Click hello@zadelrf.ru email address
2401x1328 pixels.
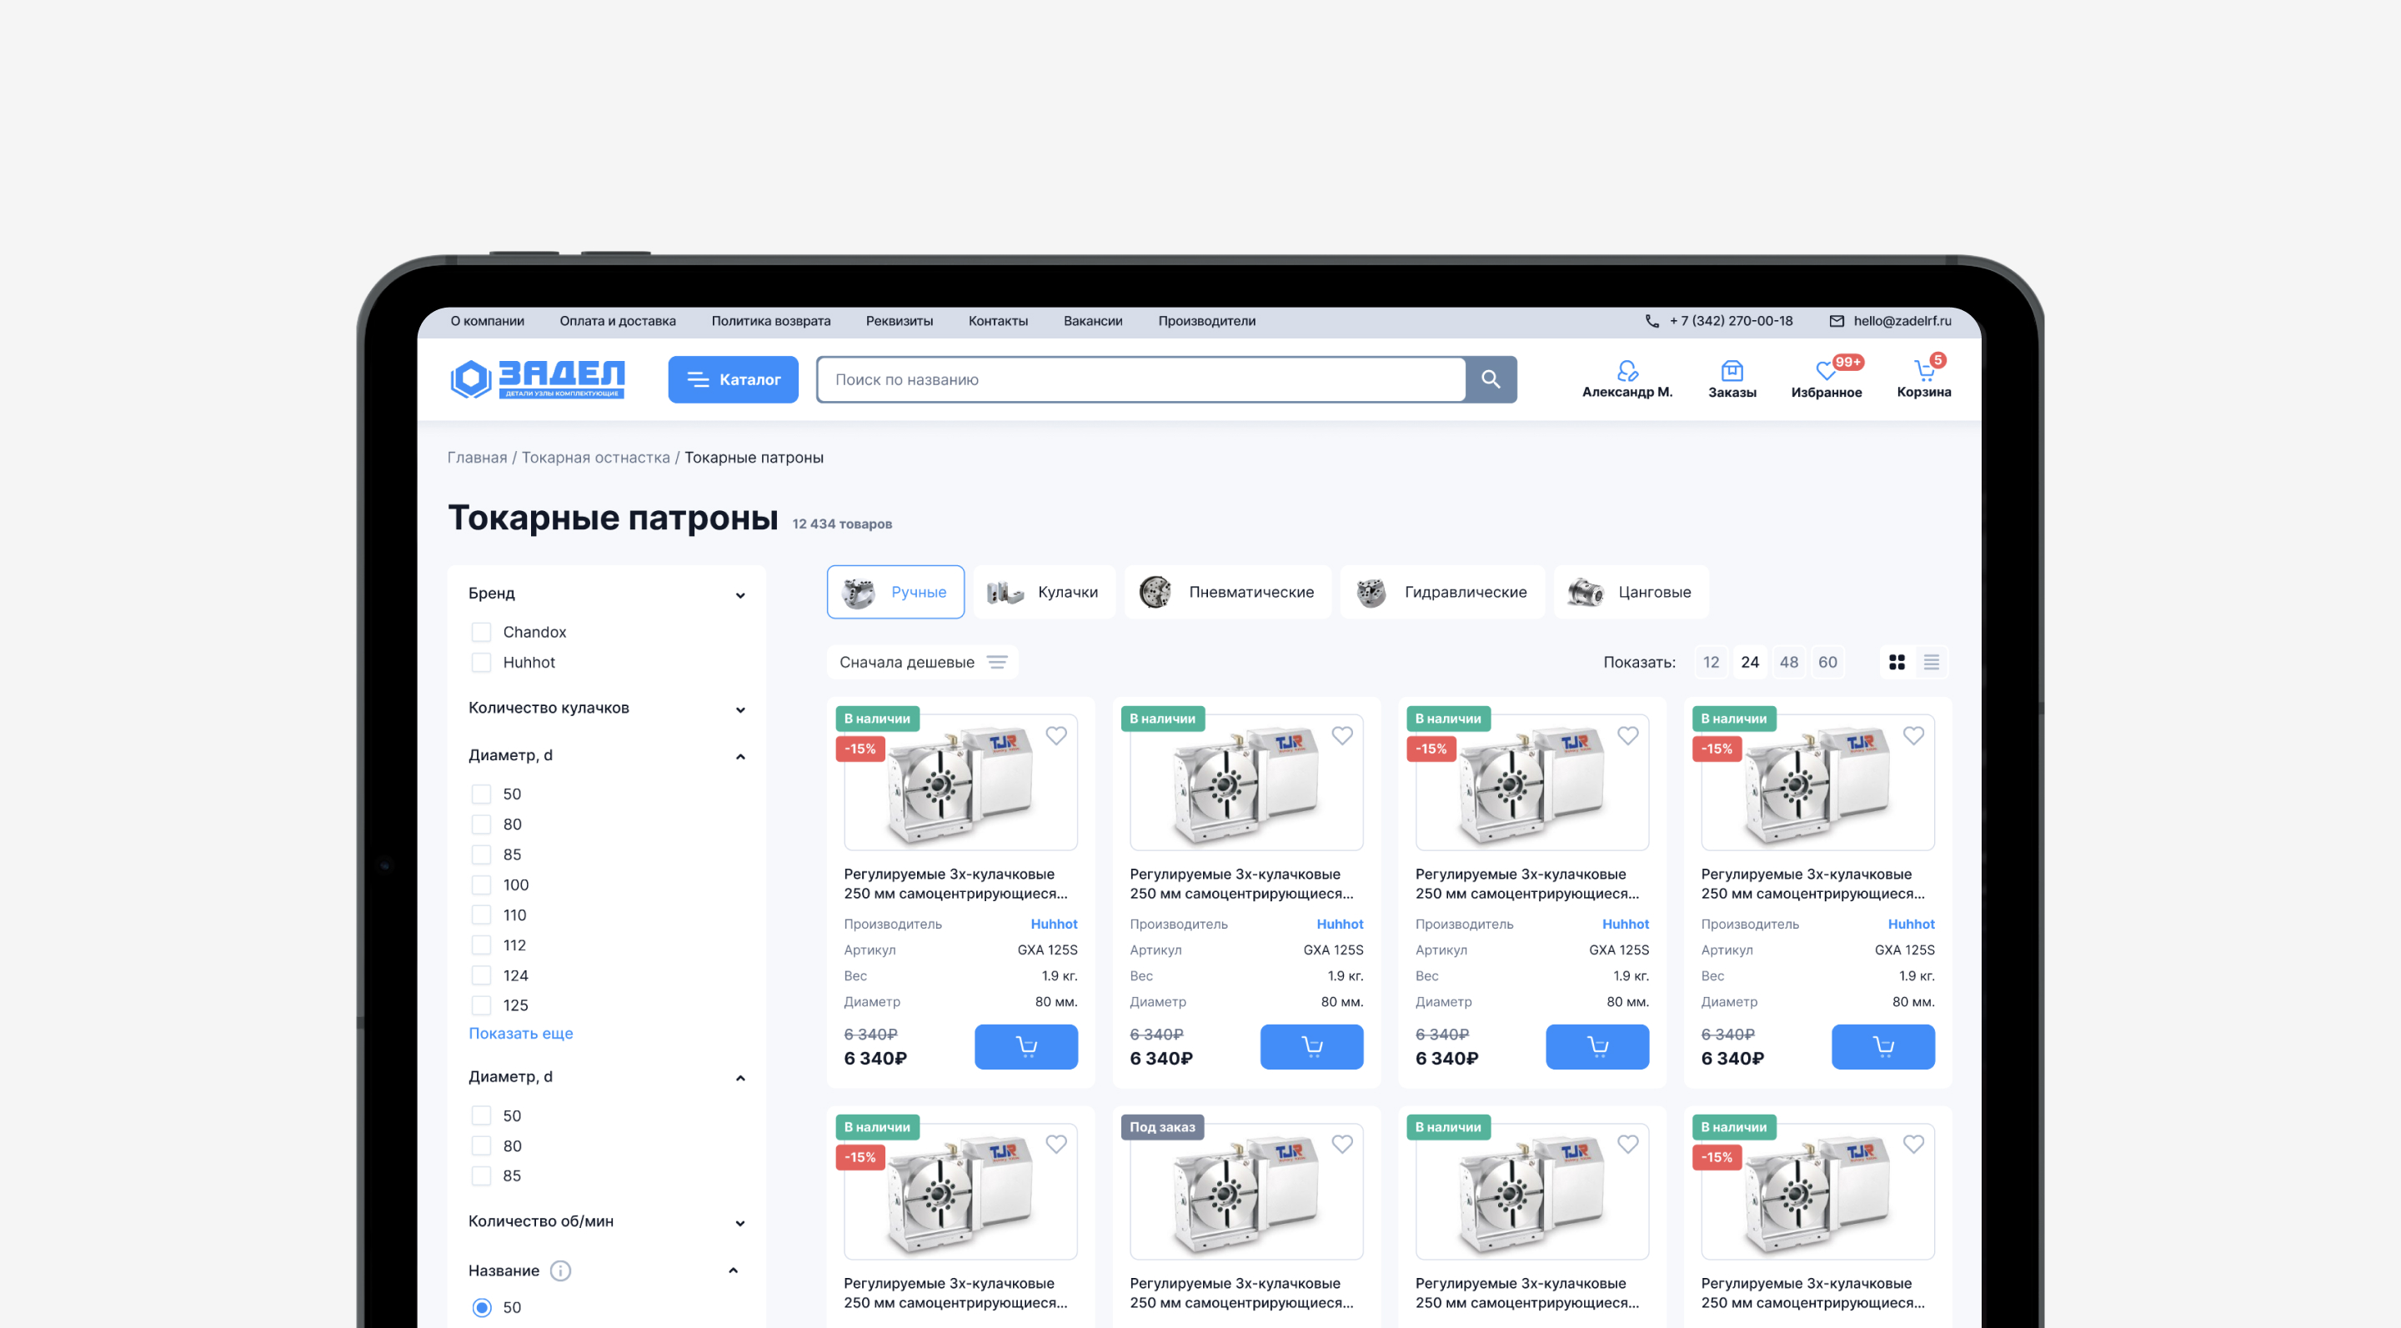click(1902, 321)
